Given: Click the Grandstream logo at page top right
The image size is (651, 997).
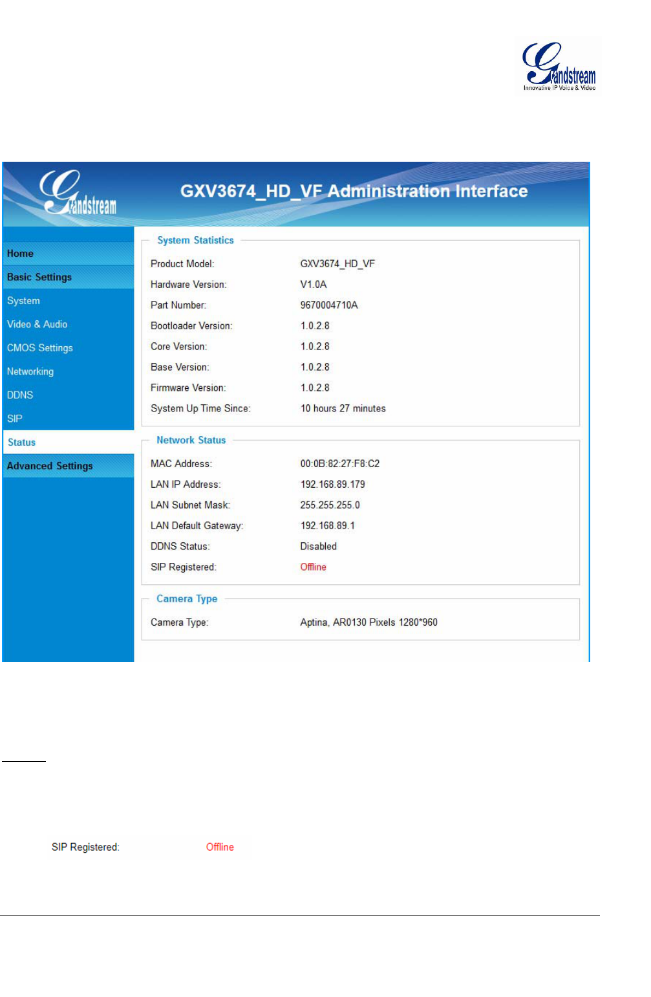Looking at the screenshot, I should [559, 66].
